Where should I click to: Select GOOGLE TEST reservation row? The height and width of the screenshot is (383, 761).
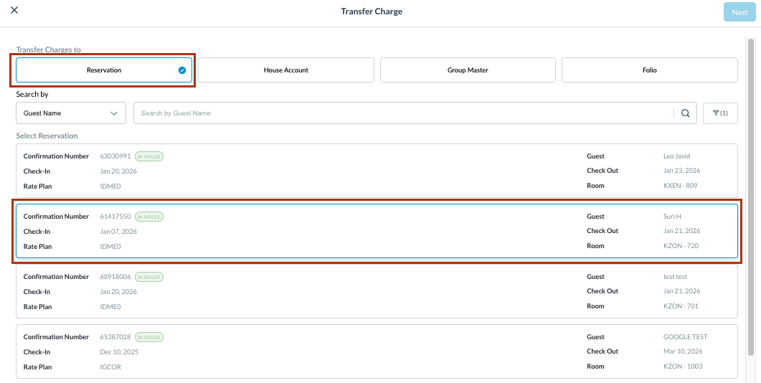click(x=377, y=351)
